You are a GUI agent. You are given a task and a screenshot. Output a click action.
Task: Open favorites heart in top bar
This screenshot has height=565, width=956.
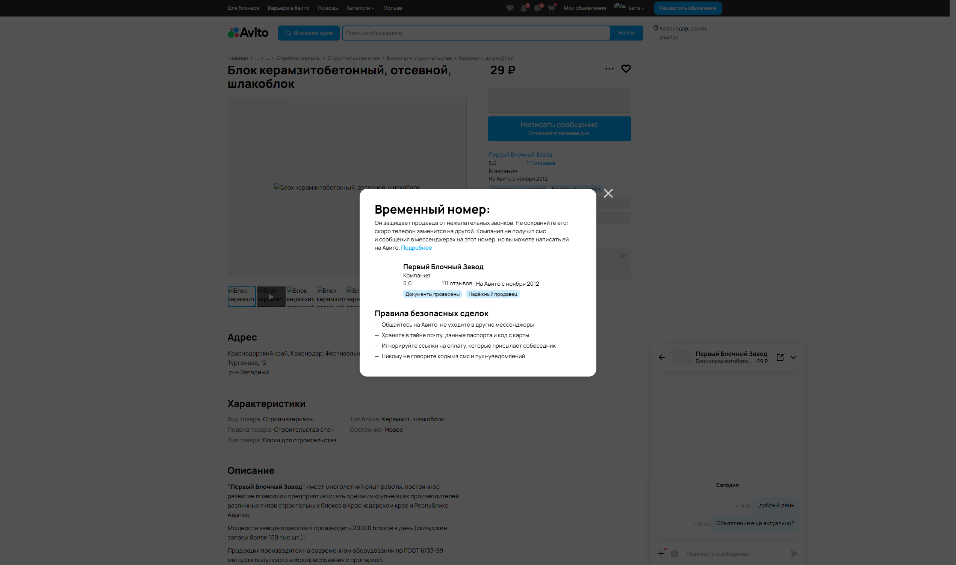pos(510,8)
